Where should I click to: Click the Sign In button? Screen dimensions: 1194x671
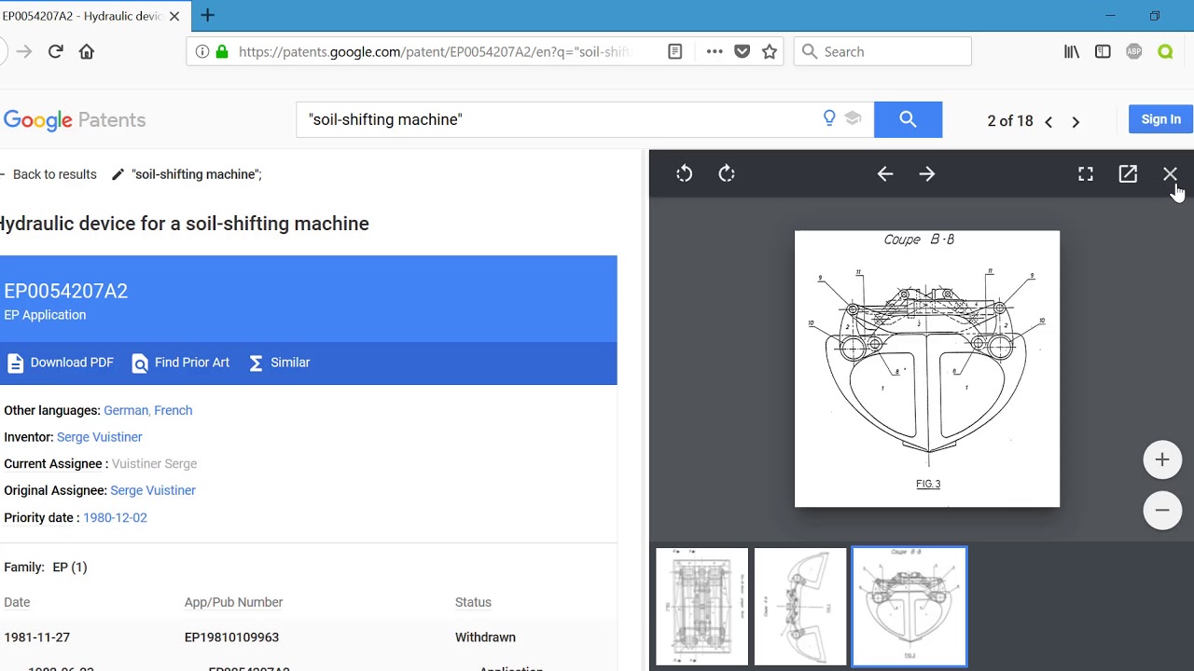point(1160,119)
